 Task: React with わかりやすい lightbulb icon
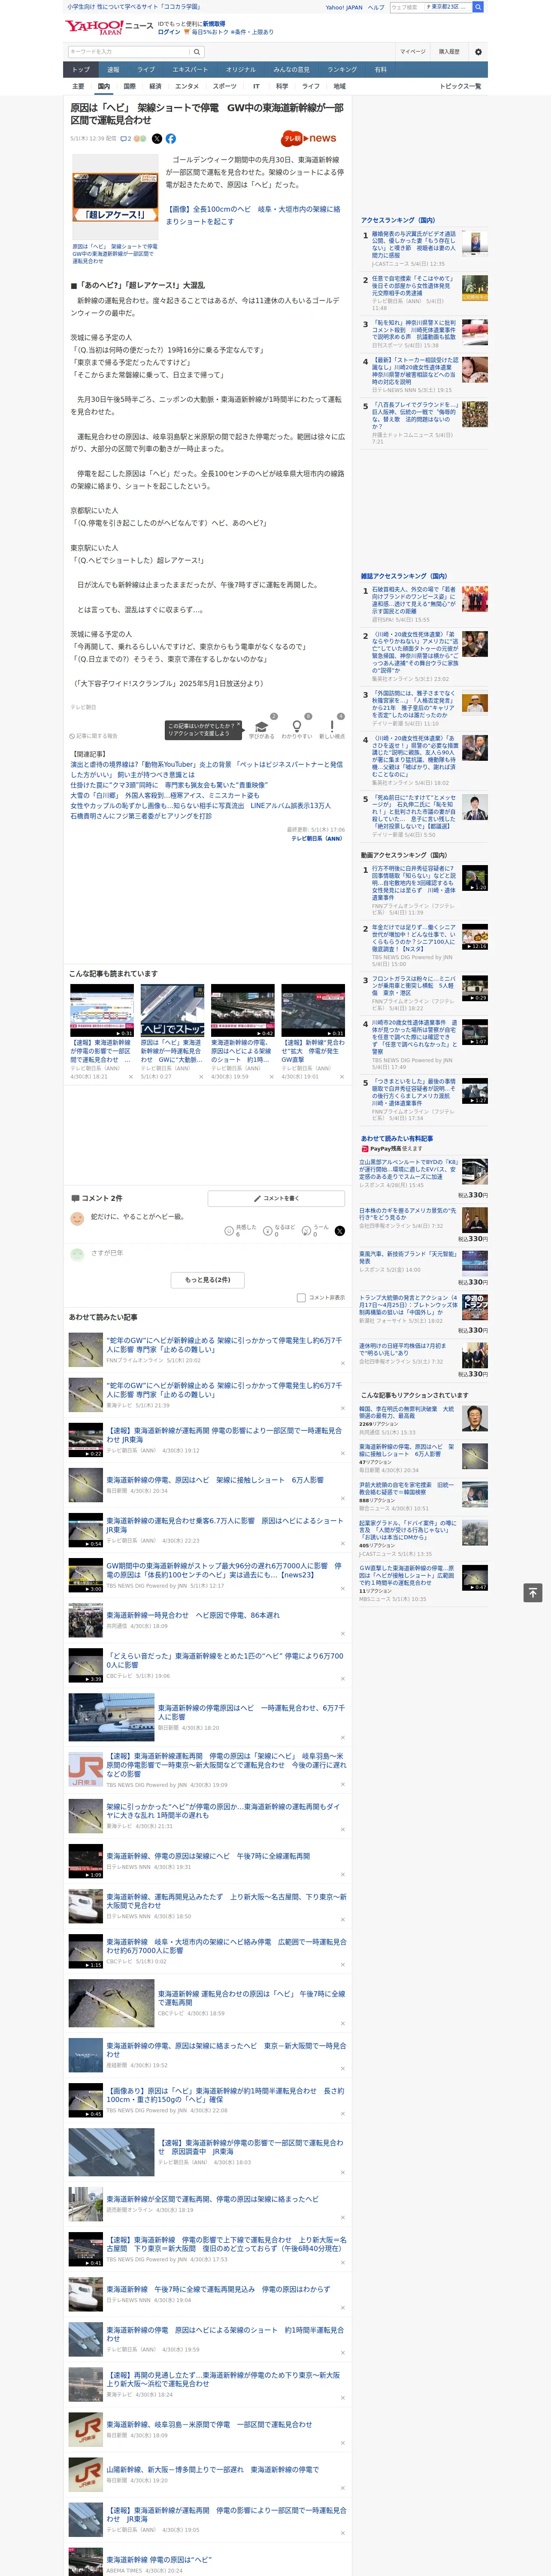point(297,726)
